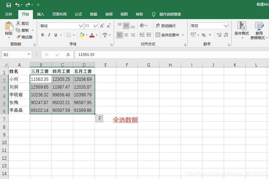The width and height of the screenshot is (269, 179).
Task: Click the Quick Analysis icon below selection
Action: 99,118
